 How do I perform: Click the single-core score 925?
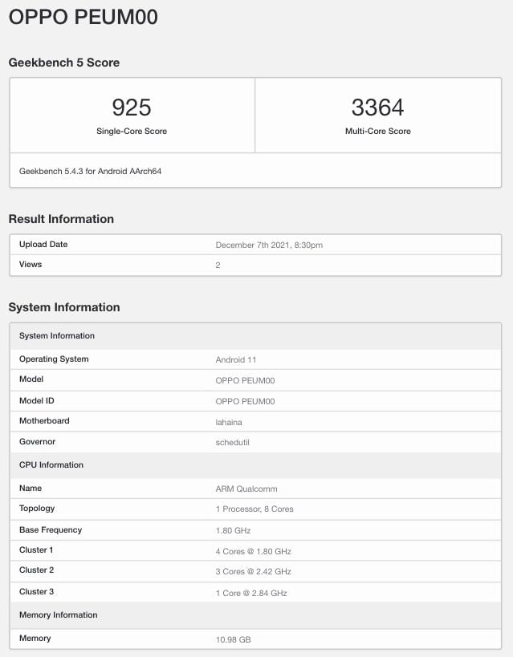coord(132,107)
